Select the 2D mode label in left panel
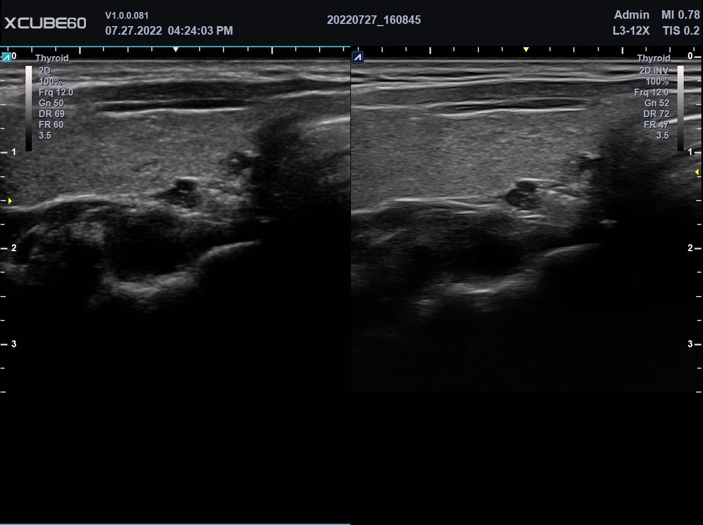Screen dimensions: 703x525 click(x=44, y=70)
